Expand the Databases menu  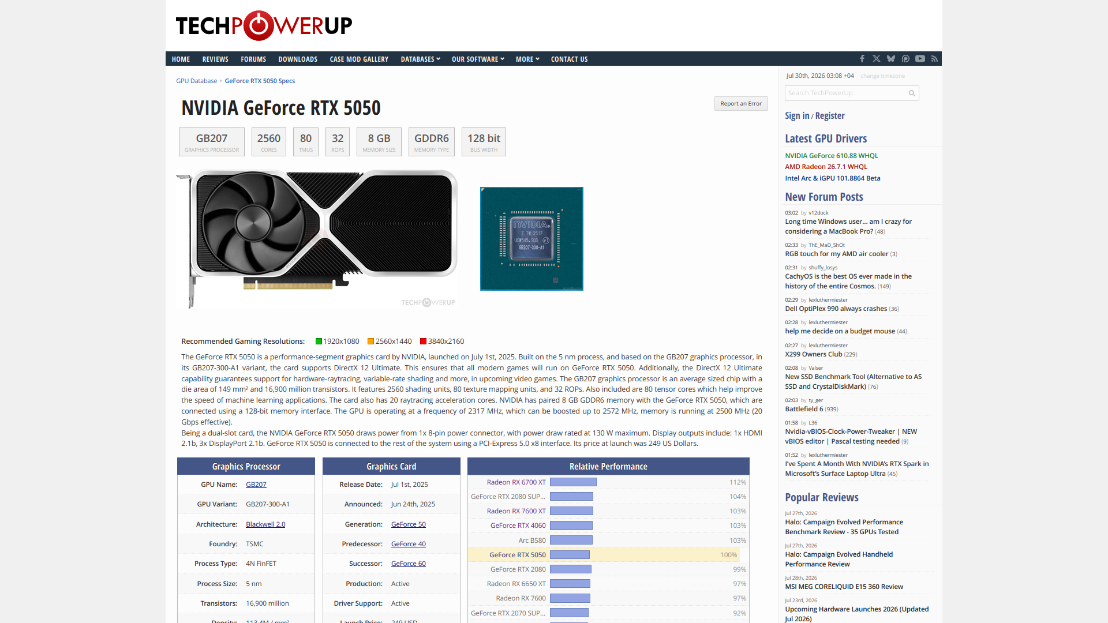pos(420,59)
